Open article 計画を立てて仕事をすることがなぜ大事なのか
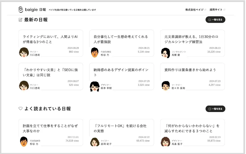This screenshot has height=154, width=246. pyautogui.click(x=50, y=128)
